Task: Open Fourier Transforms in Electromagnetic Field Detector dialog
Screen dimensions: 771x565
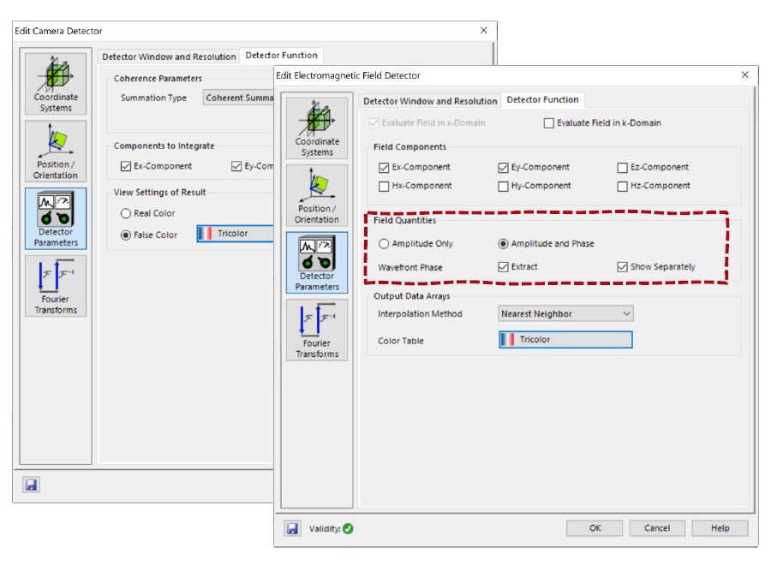Action: click(317, 330)
